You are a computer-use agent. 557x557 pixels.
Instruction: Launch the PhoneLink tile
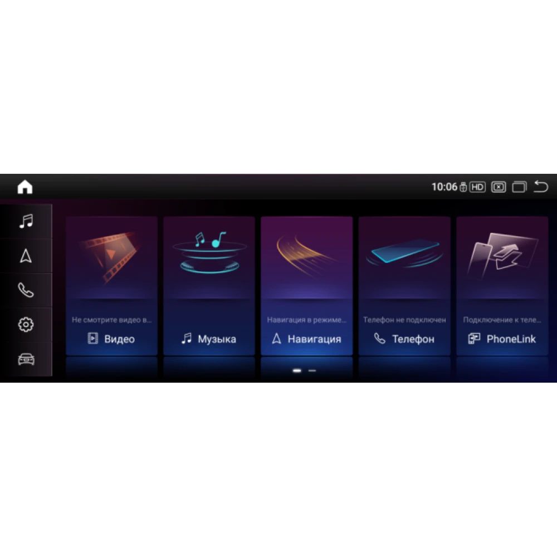(502, 286)
